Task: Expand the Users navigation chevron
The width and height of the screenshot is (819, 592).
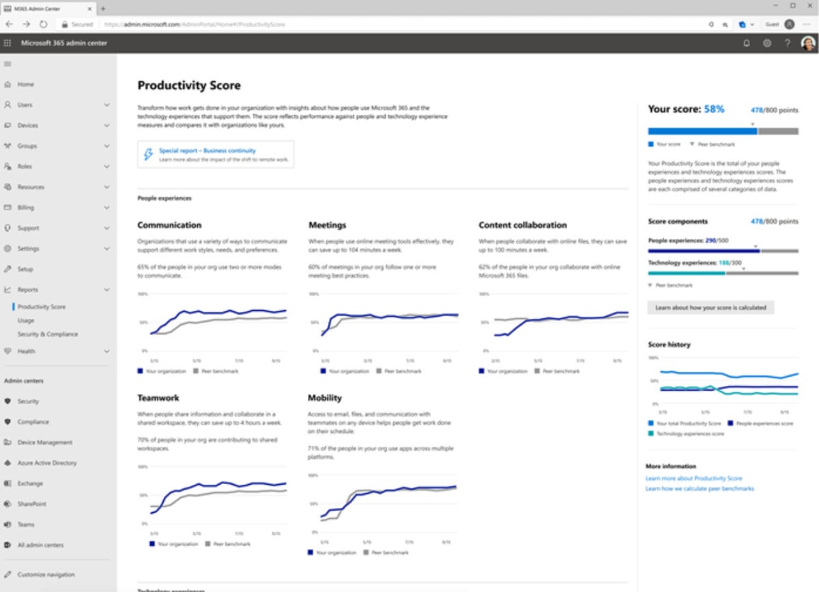Action: 106,105
